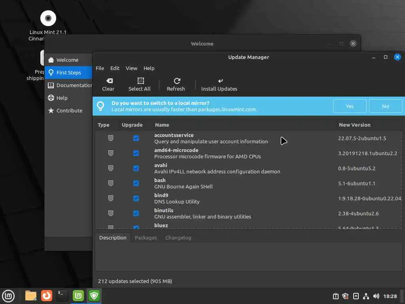Switch to the Description tab
This screenshot has height=304, width=405.
pyautogui.click(x=113, y=237)
